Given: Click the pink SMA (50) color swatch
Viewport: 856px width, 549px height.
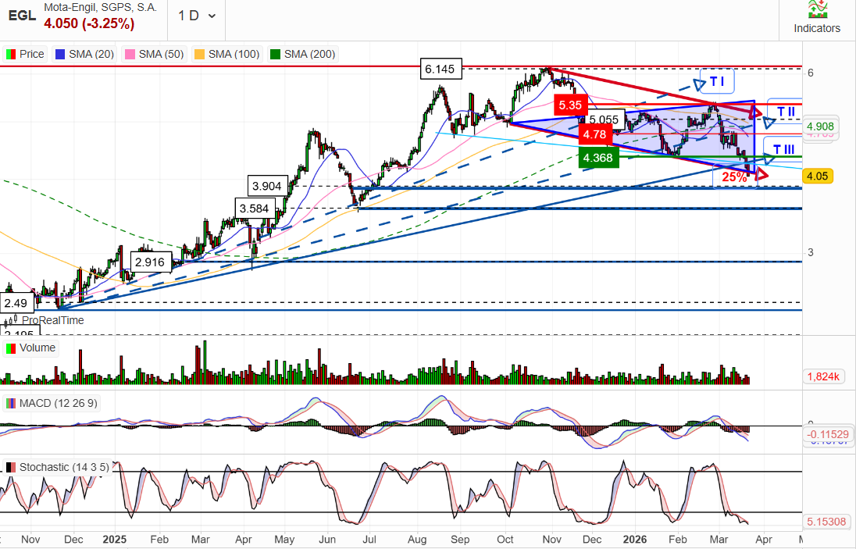Looking at the screenshot, I should point(130,54).
